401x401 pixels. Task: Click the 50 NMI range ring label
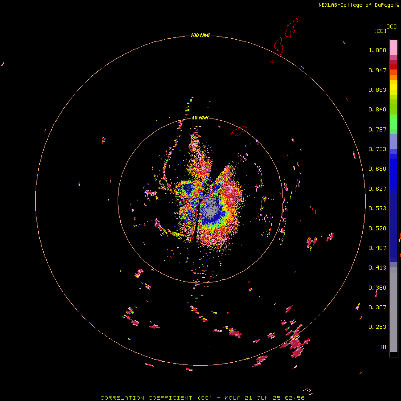[200, 118]
